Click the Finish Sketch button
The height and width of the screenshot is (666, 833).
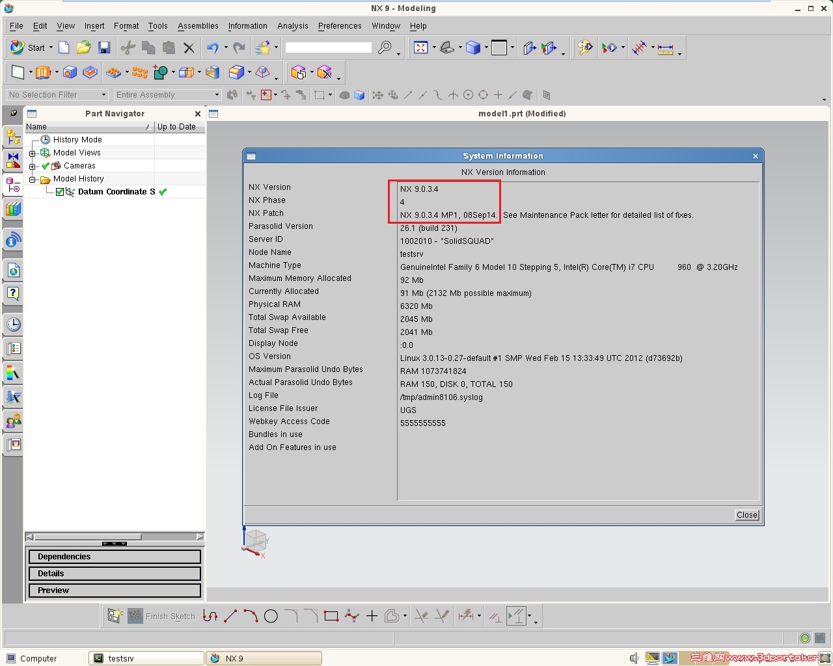[x=162, y=616]
